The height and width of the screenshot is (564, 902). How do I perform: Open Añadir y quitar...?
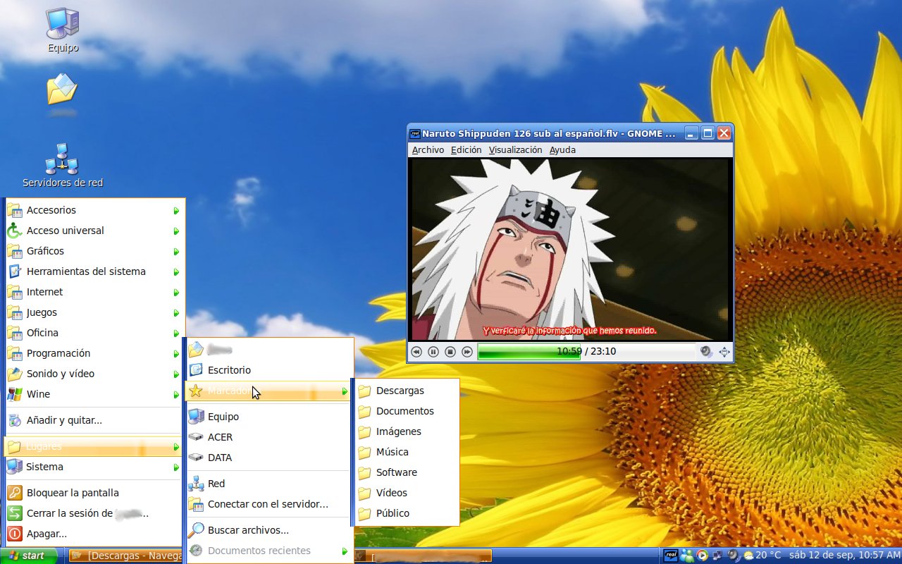tap(94, 420)
